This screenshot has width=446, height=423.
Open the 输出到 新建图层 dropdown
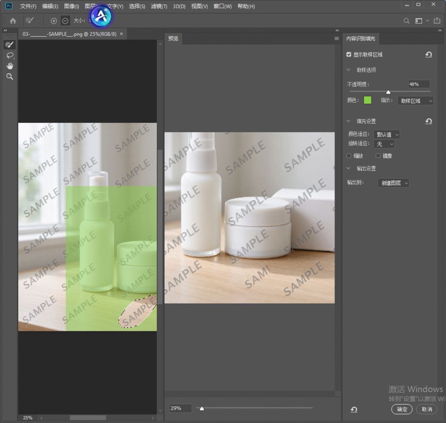pyautogui.click(x=393, y=183)
